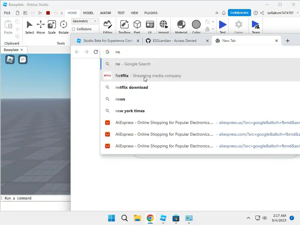Close the New Tab browser tab

click(x=276, y=40)
